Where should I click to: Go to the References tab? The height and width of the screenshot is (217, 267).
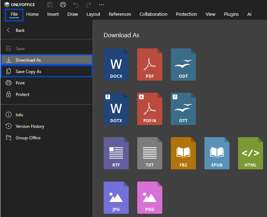point(120,14)
